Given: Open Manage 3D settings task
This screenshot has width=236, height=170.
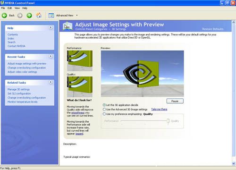Looking at the screenshot, I should pyautogui.click(x=18, y=89).
